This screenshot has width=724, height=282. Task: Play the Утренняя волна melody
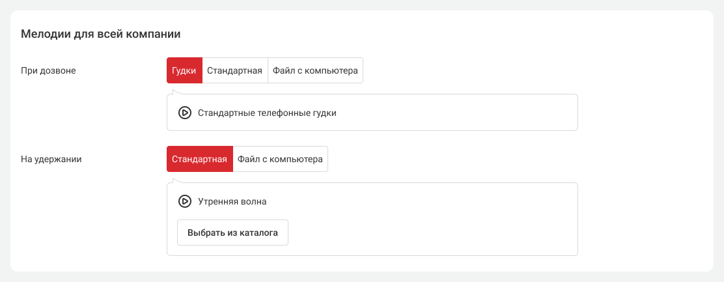(x=184, y=201)
